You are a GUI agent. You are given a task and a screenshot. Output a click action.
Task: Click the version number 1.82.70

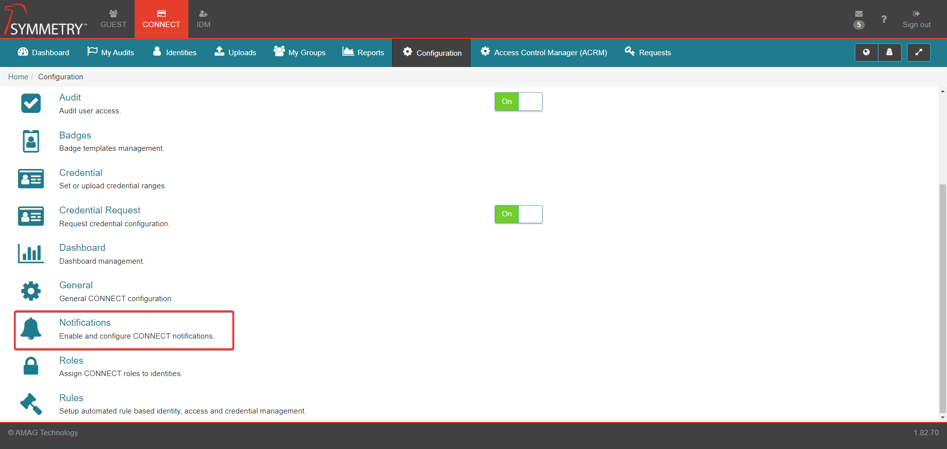926,433
